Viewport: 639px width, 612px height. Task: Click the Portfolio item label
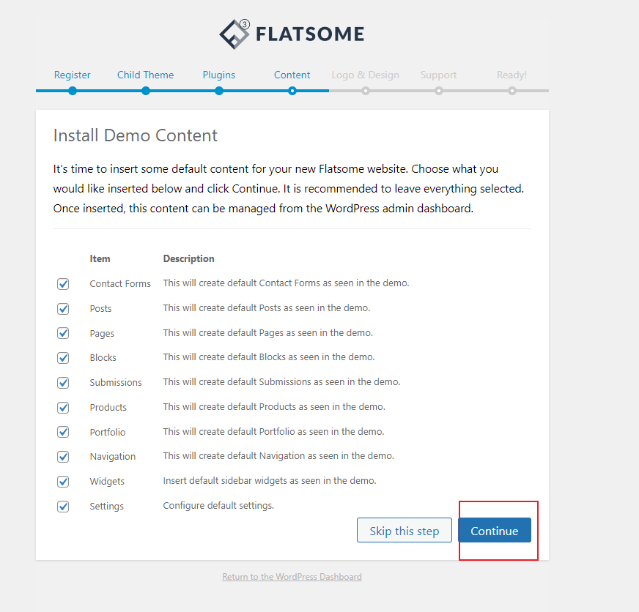coord(108,432)
